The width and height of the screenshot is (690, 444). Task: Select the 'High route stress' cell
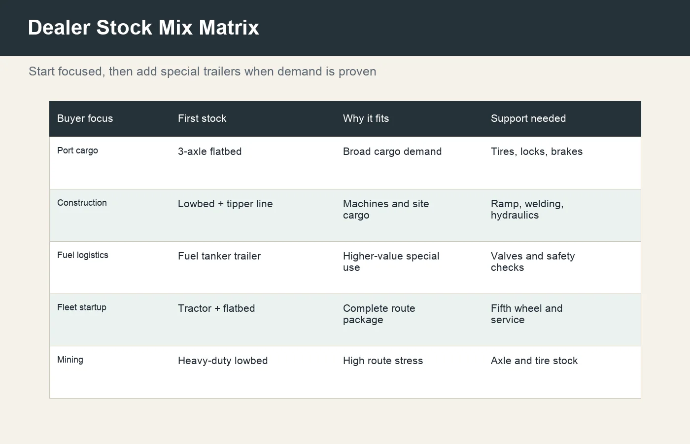(383, 361)
